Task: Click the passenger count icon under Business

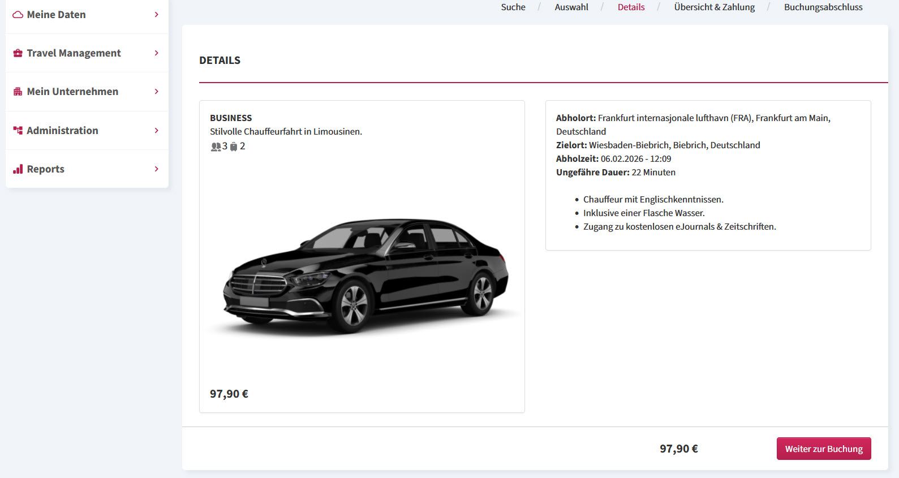Action: coord(216,147)
